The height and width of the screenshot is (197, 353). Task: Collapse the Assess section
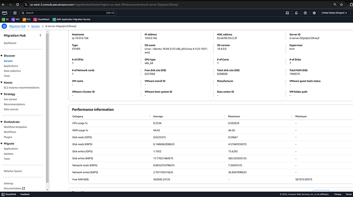pyautogui.click(x=2, y=83)
